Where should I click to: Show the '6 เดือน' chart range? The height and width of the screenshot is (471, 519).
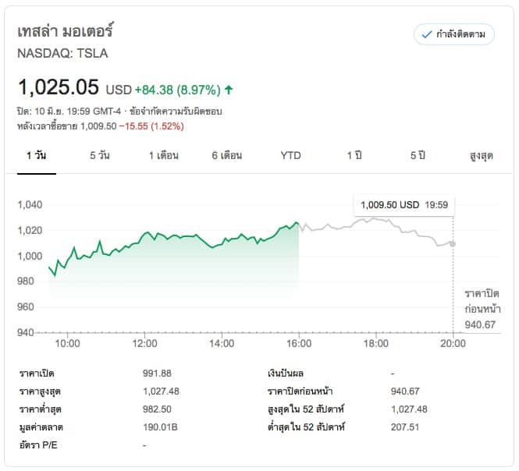pyautogui.click(x=226, y=155)
